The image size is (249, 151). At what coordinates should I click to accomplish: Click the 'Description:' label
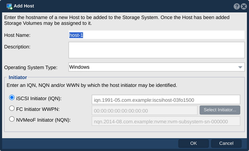(x=17, y=47)
